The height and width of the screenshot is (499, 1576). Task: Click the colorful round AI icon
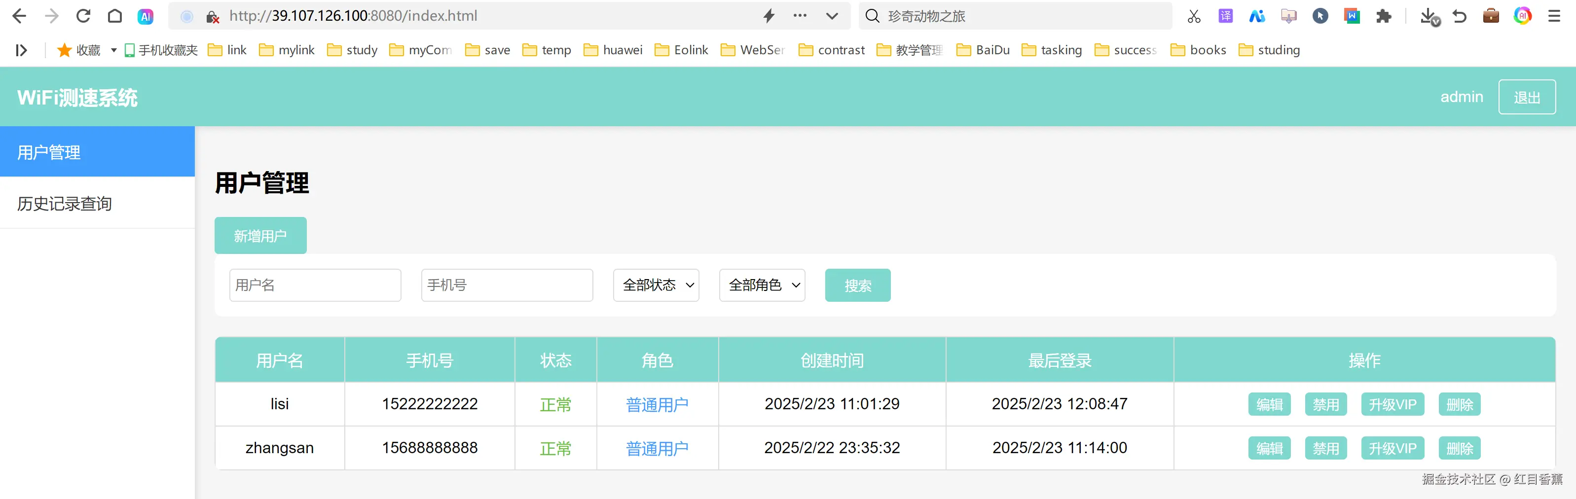(1523, 16)
